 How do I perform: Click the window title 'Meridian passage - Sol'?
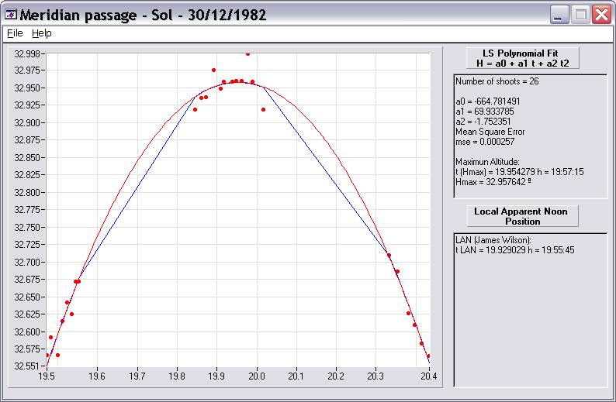pyautogui.click(x=144, y=15)
